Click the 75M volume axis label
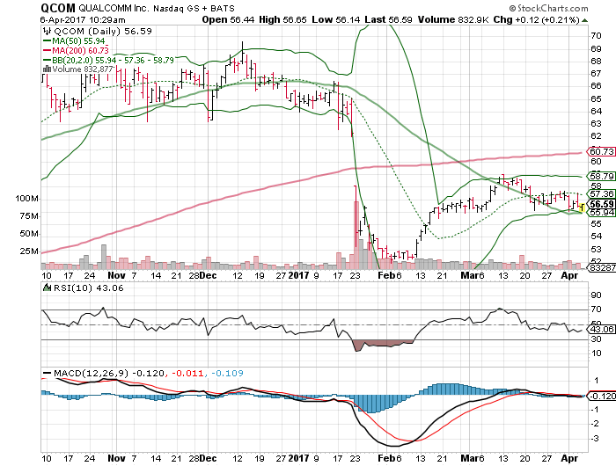 [x=29, y=216]
